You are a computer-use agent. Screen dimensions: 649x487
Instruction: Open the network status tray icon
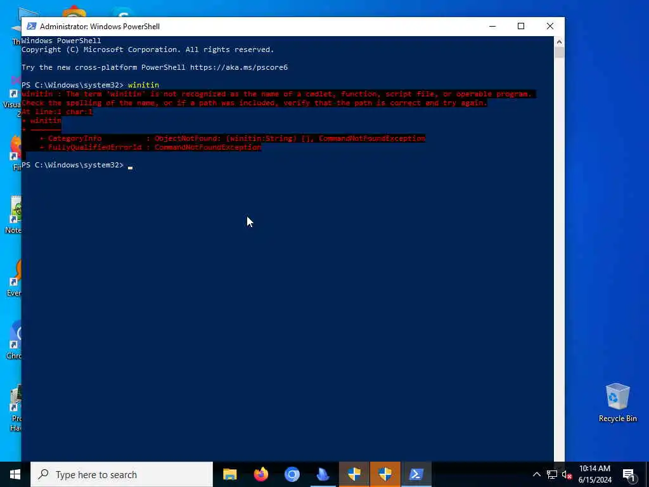click(552, 474)
